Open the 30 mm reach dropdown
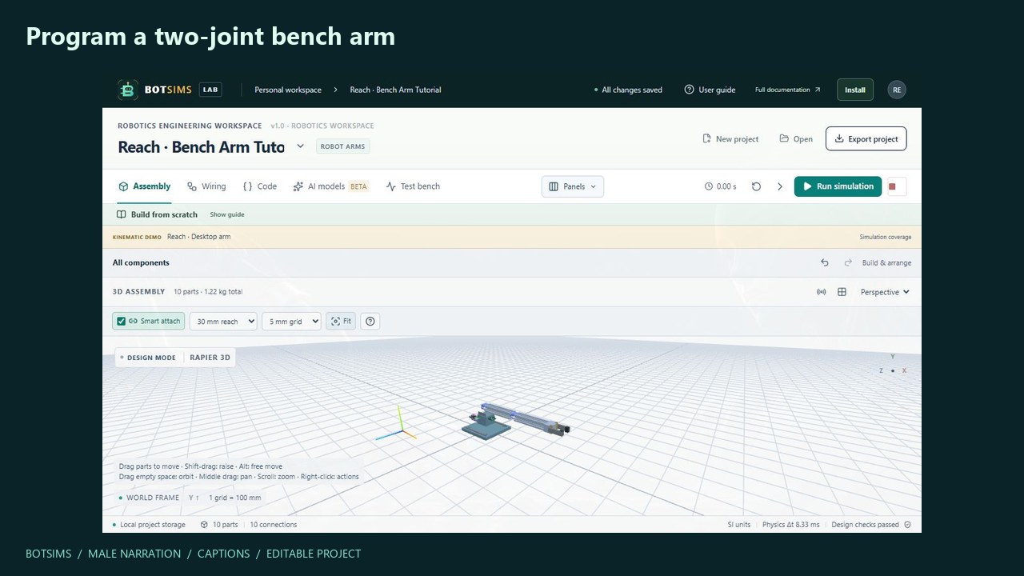The image size is (1024, 576). coord(223,321)
